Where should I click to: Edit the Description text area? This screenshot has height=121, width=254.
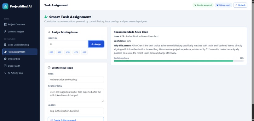(76, 95)
